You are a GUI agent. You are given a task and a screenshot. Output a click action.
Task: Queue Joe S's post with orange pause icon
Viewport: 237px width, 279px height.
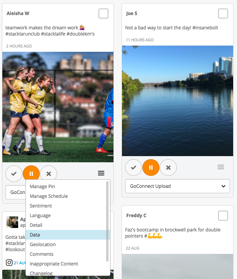point(151,167)
